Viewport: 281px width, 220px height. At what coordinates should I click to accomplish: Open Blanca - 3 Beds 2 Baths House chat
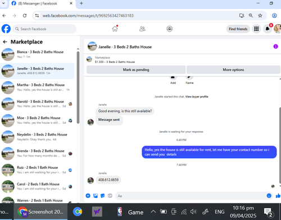38,54
